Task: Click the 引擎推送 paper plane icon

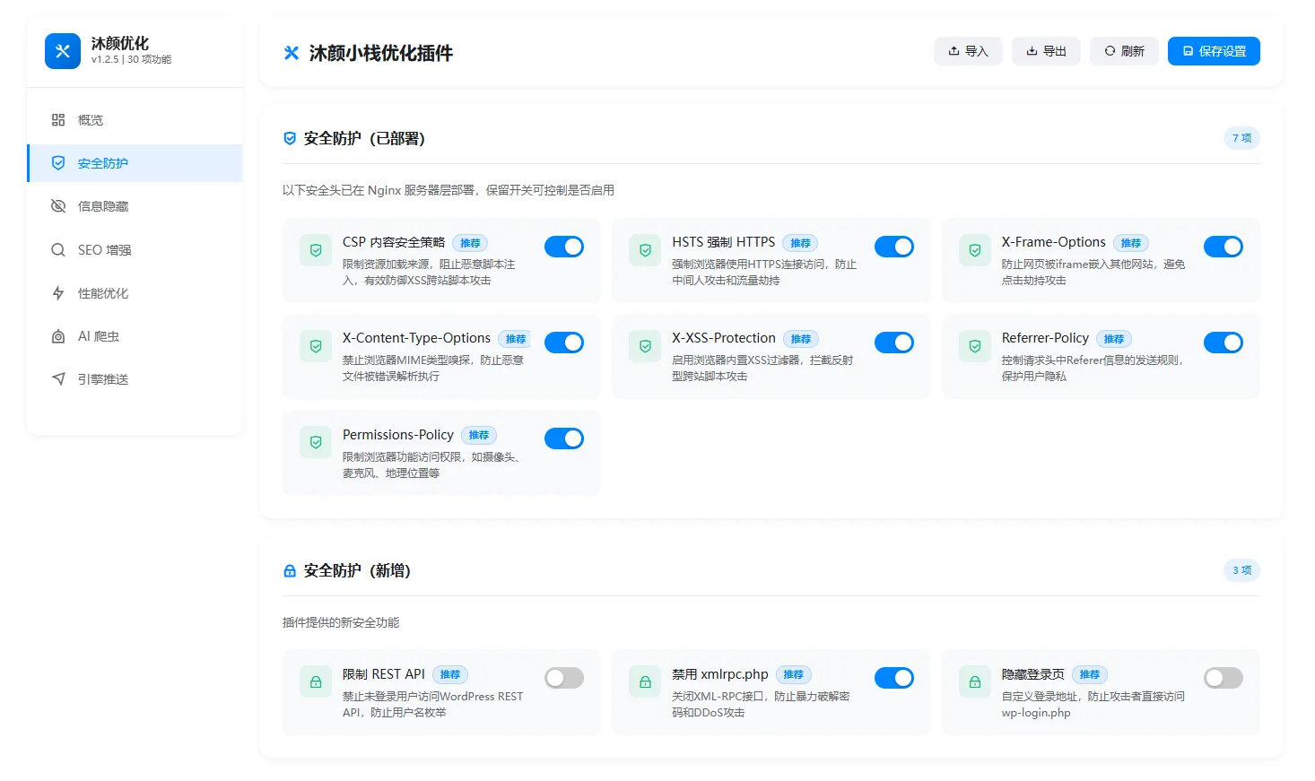Action: tap(58, 379)
